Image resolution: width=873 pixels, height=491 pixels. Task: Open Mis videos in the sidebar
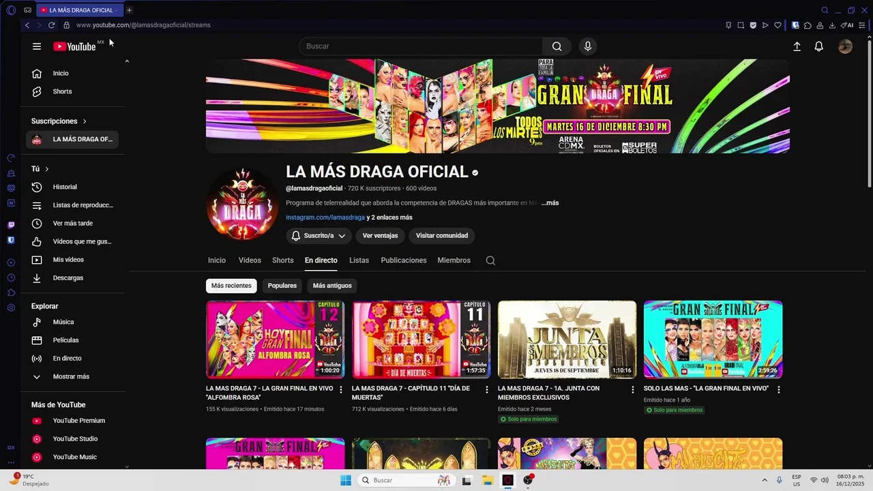click(72, 260)
